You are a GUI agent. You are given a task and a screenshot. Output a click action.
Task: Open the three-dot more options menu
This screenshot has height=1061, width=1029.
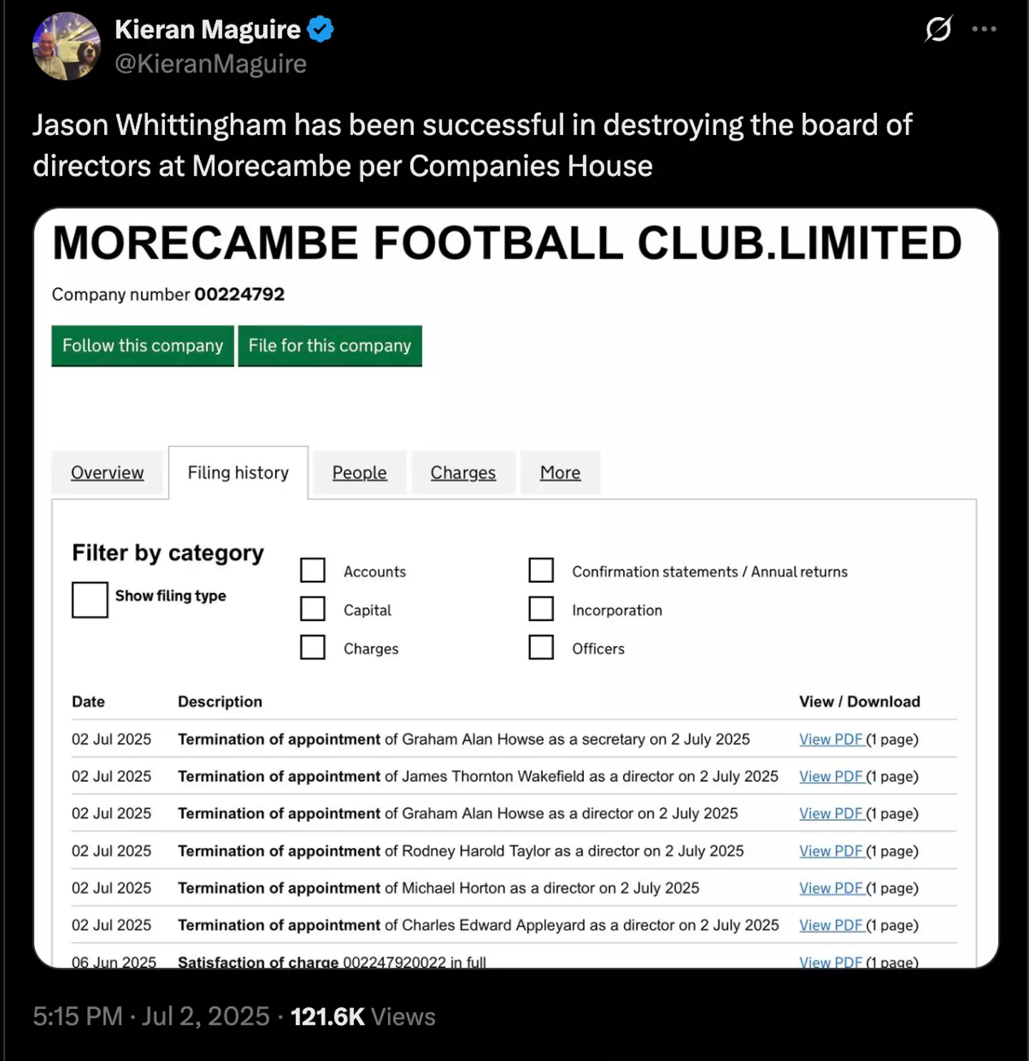coord(984,29)
